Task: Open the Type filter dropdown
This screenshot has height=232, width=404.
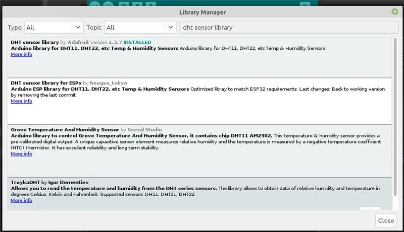Action: tap(54, 27)
